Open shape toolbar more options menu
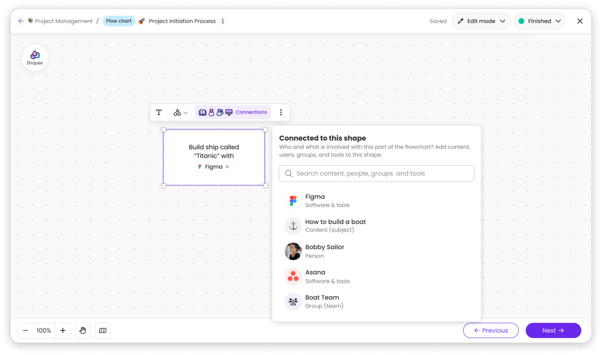 point(280,112)
